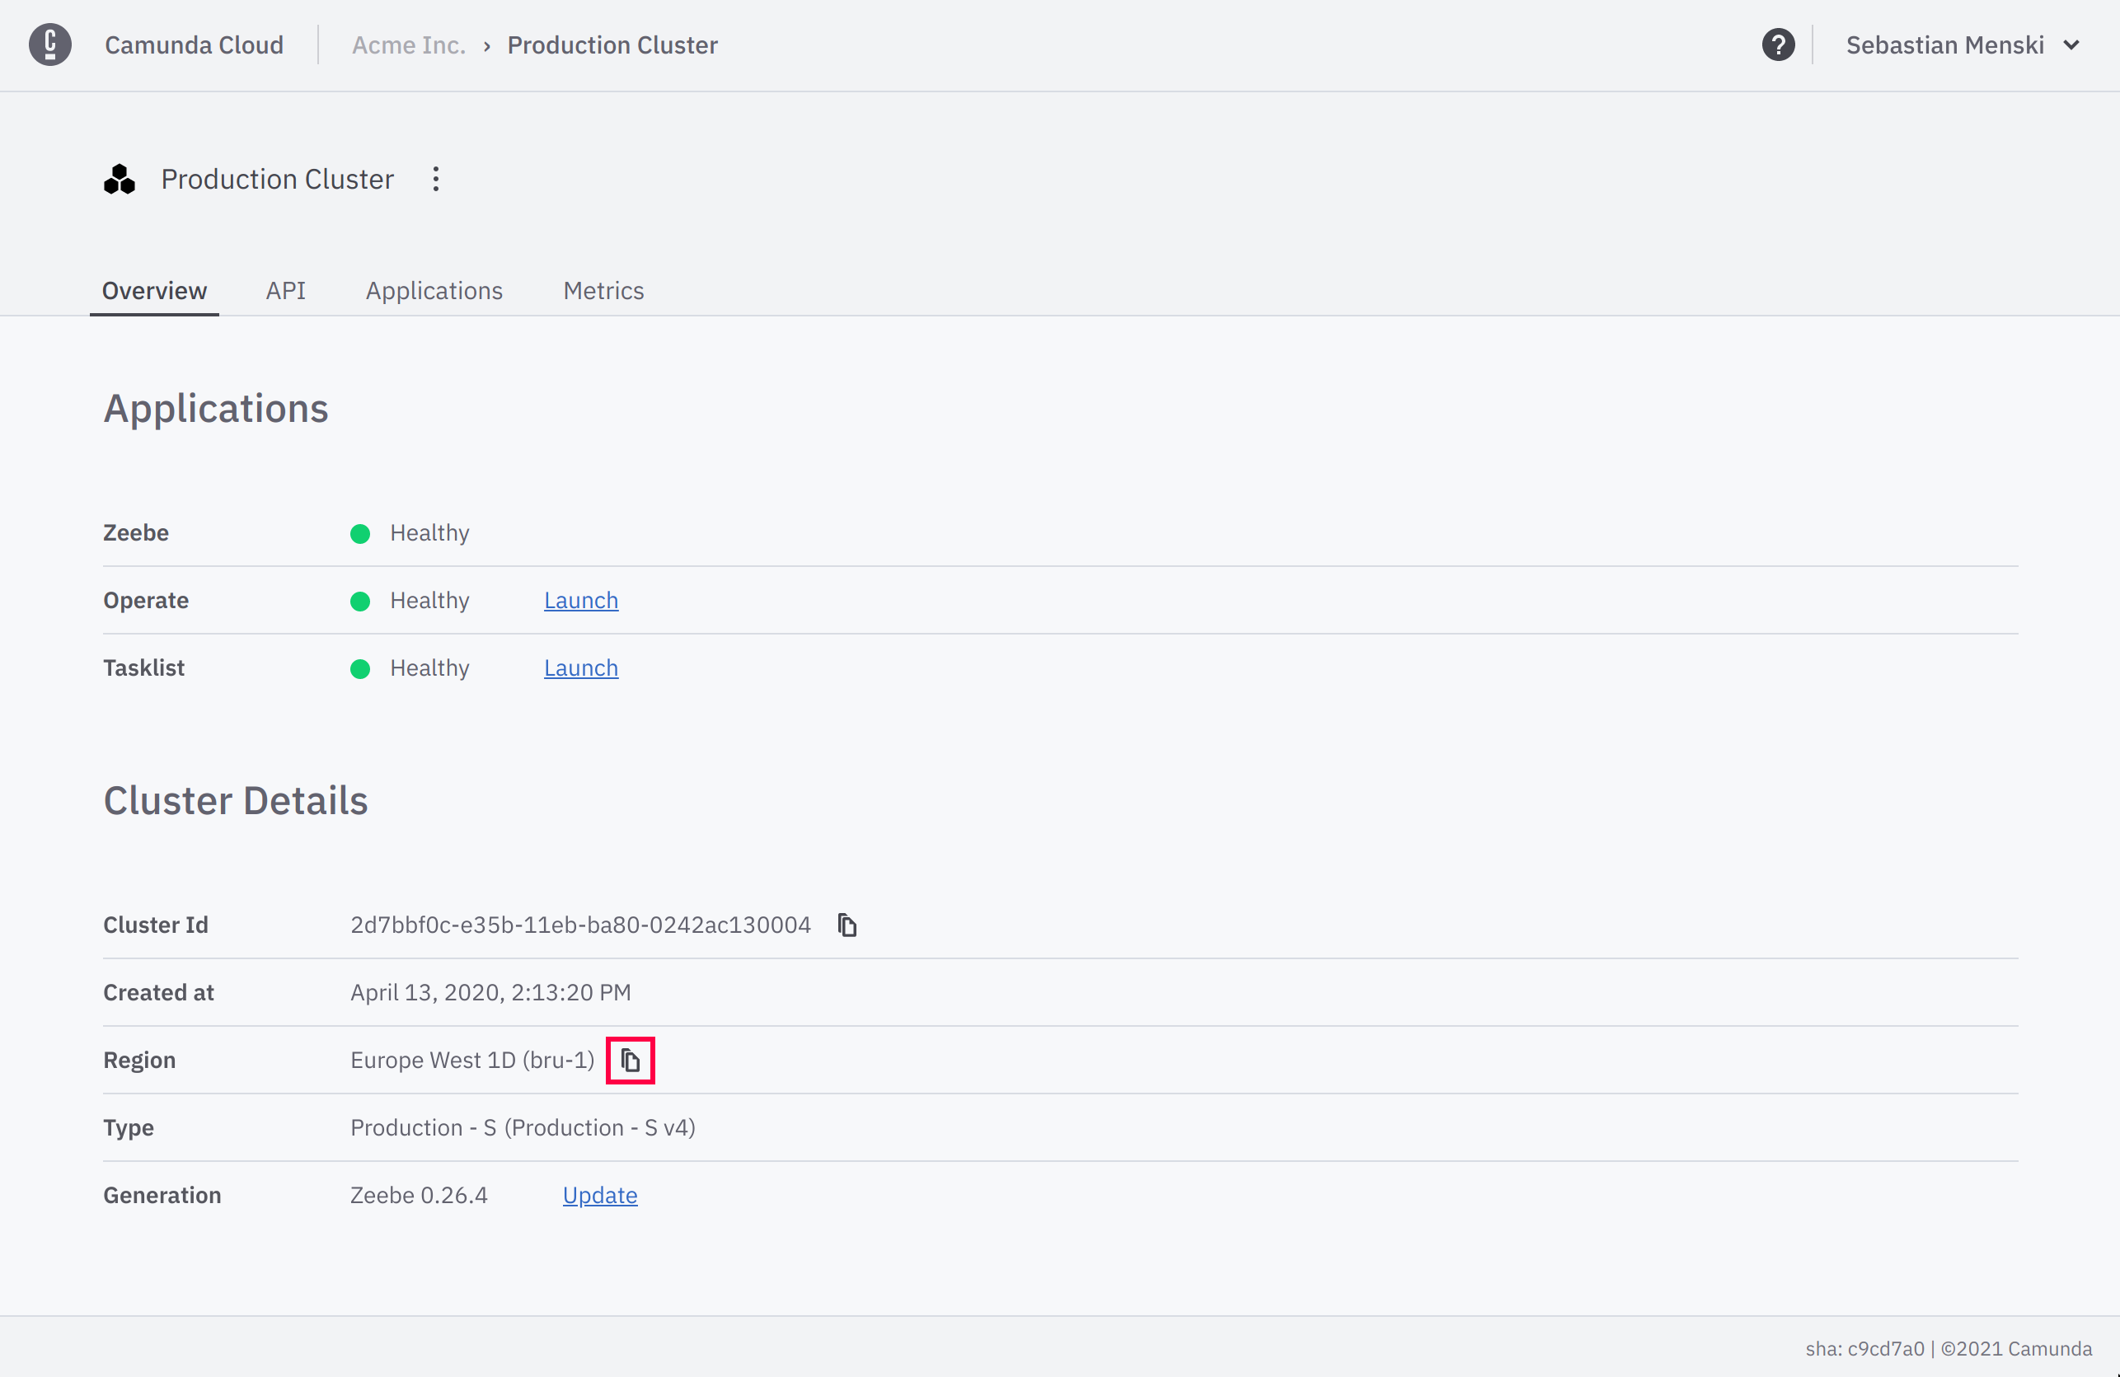Click the Camunda logo icon
The image size is (2120, 1377).
tap(50, 44)
